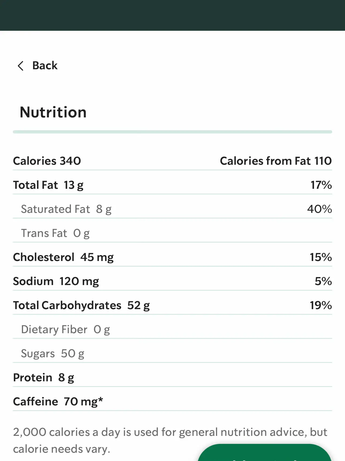Tap the Sugars 50 g row
345x461 pixels.
click(x=172, y=354)
